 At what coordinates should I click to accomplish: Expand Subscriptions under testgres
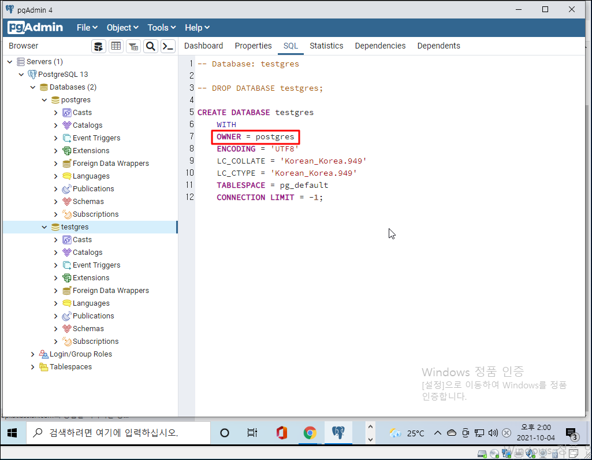tap(56, 342)
